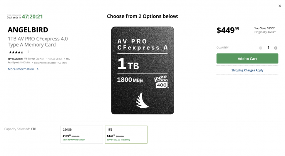Select the 256GB capacity option
Image resolution: width=285 pixels, height=156 pixels.
[x=82, y=134]
